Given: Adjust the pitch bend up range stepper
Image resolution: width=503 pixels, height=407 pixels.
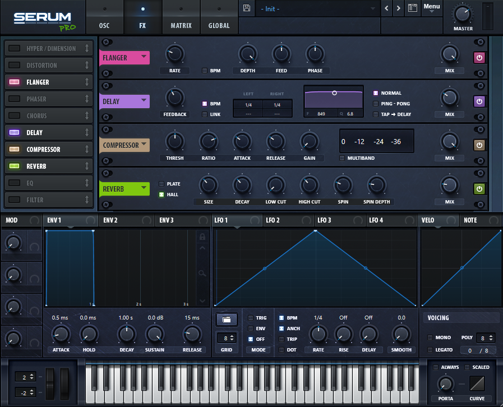Looking at the screenshot, I should [x=31, y=377].
